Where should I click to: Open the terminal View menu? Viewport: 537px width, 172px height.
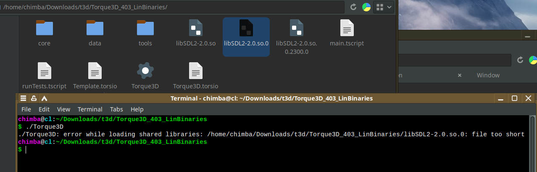coord(63,109)
